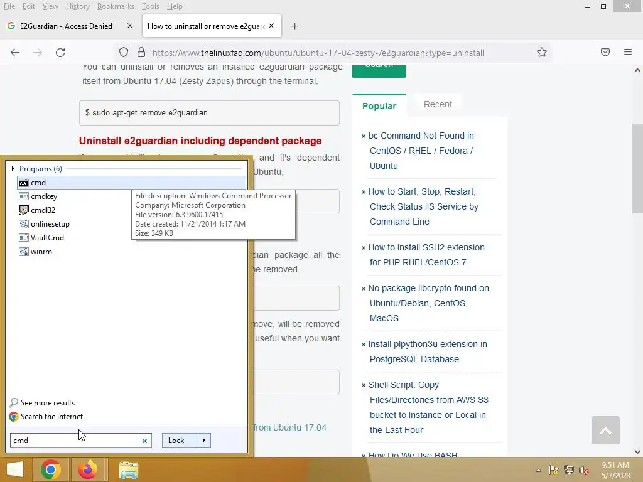
Task: Open the Firefox hamburger menu
Action: [628, 52]
